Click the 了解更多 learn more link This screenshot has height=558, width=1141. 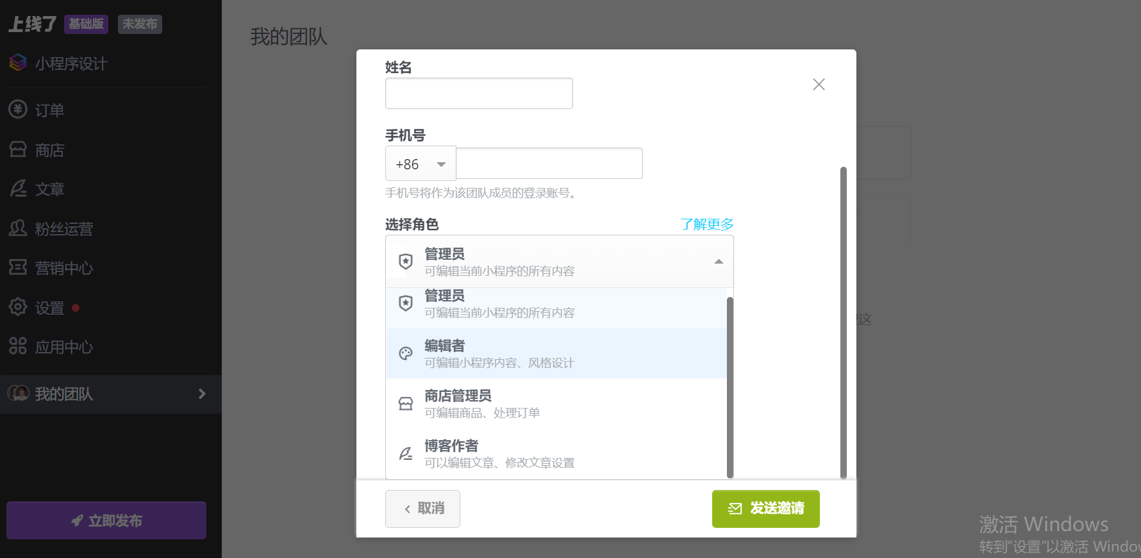pyautogui.click(x=706, y=224)
